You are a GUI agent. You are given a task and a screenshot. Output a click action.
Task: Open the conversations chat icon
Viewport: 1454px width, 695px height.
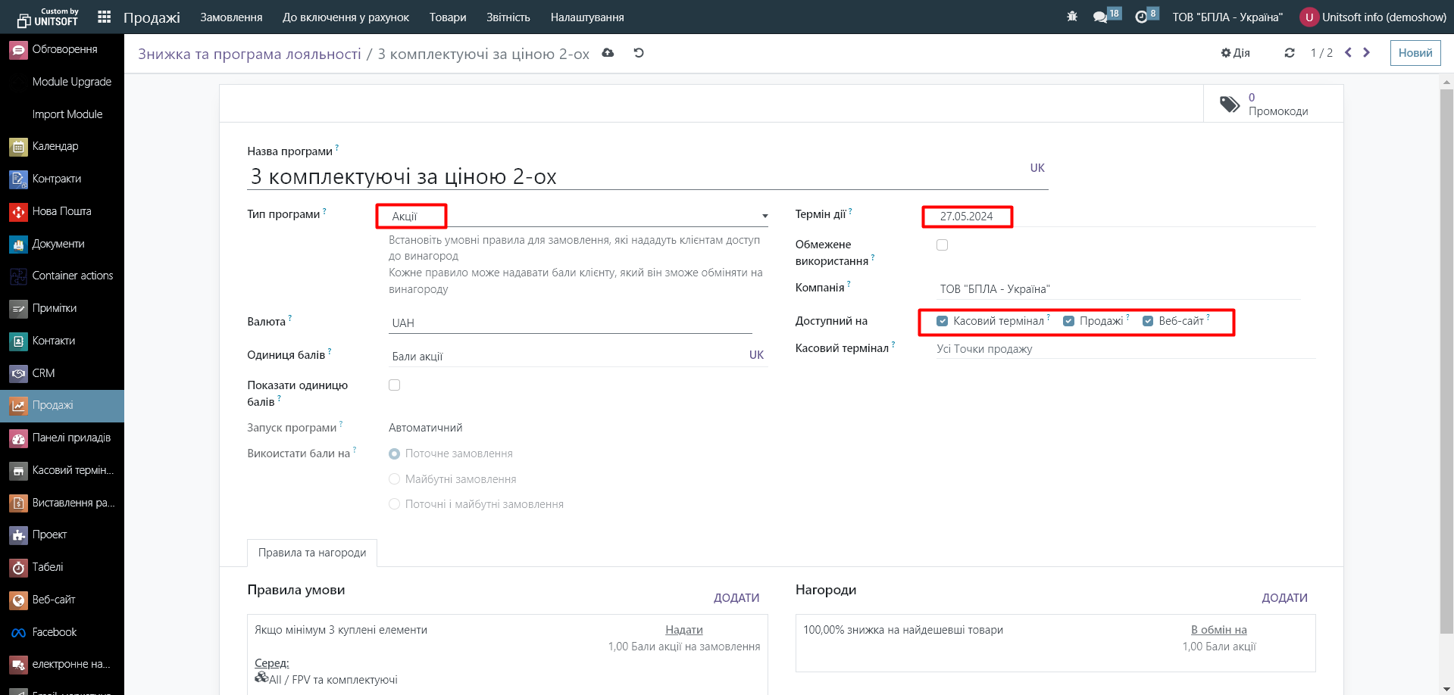coord(1100,17)
